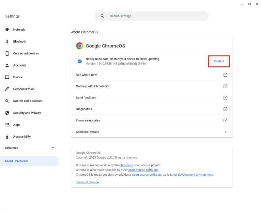
Task: Open Bluetooth settings via its icon
Action: click(x=7, y=41)
